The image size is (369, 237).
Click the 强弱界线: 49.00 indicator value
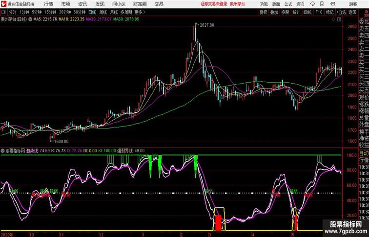pyautogui.click(x=131, y=151)
